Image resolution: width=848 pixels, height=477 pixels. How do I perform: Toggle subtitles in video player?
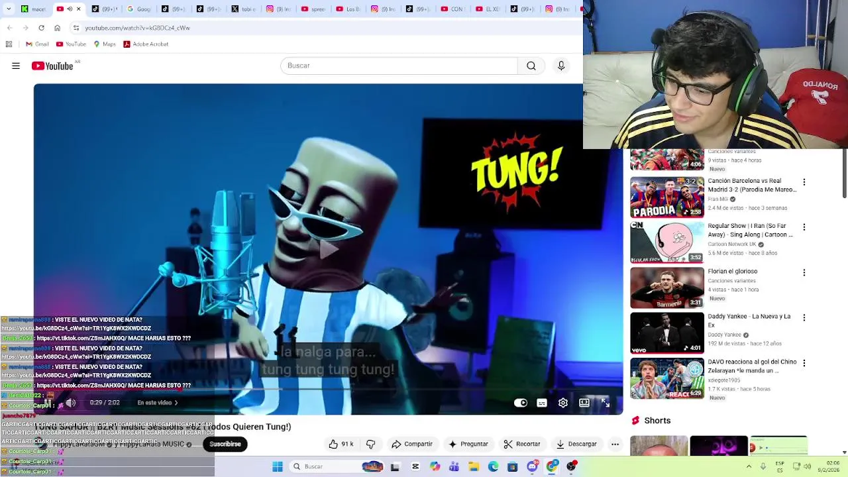542,403
